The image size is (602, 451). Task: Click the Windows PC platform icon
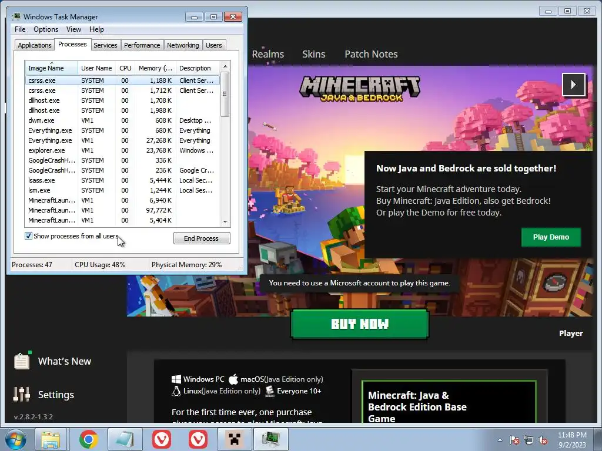[176, 379]
